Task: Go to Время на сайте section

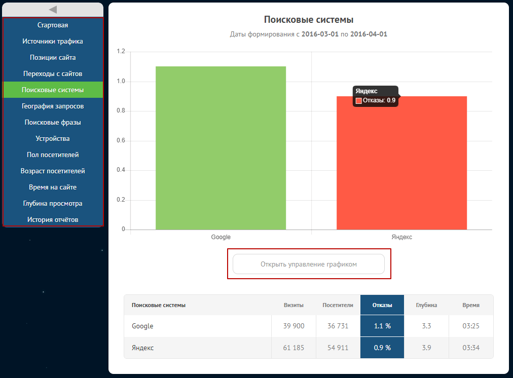Action: pos(53,187)
